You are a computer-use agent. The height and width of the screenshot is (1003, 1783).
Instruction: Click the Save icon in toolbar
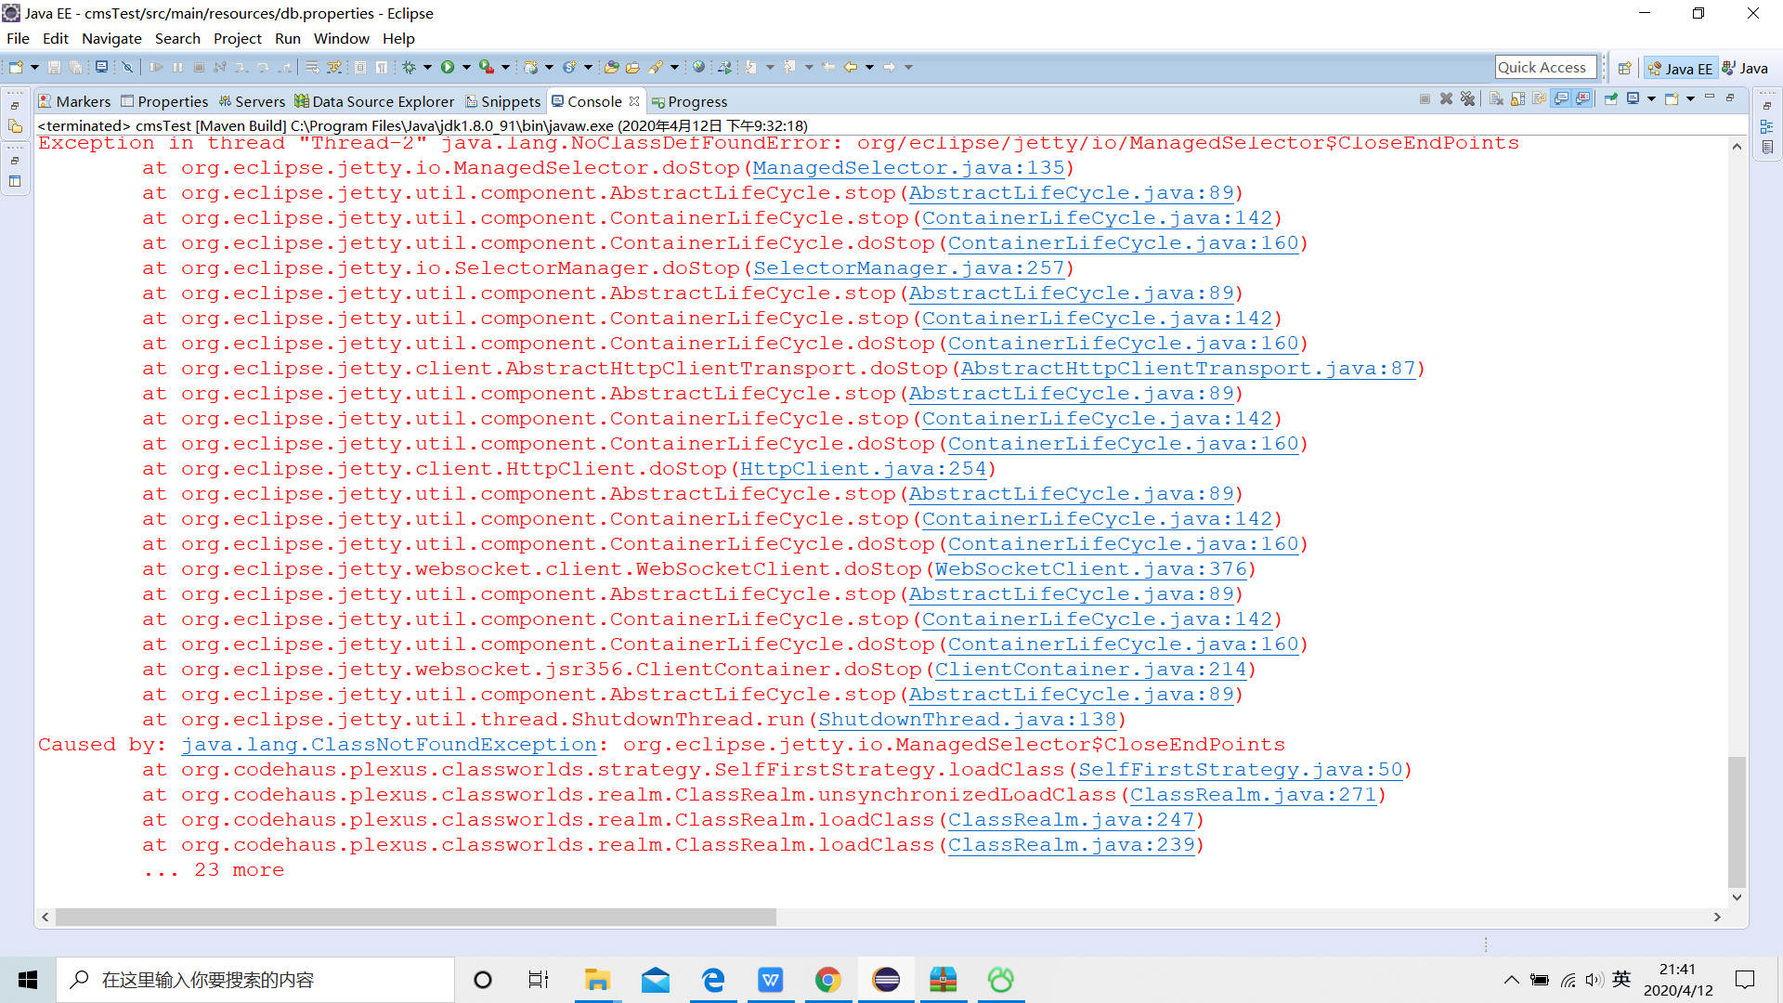point(54,67)
